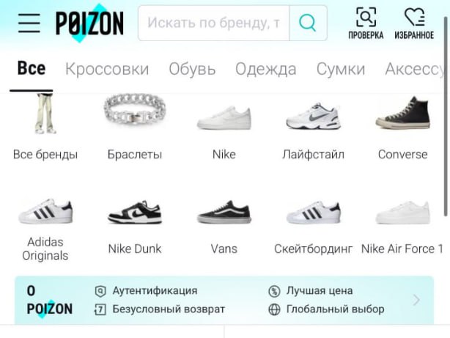The width and height of the screenshot is (450, 338).
Task: Switch to the Обувь tab
Action: pos(192,69)
